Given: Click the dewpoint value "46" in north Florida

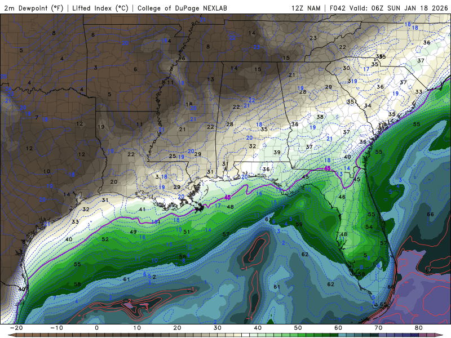Looking at the screenshot, I should tap(342, 197).
